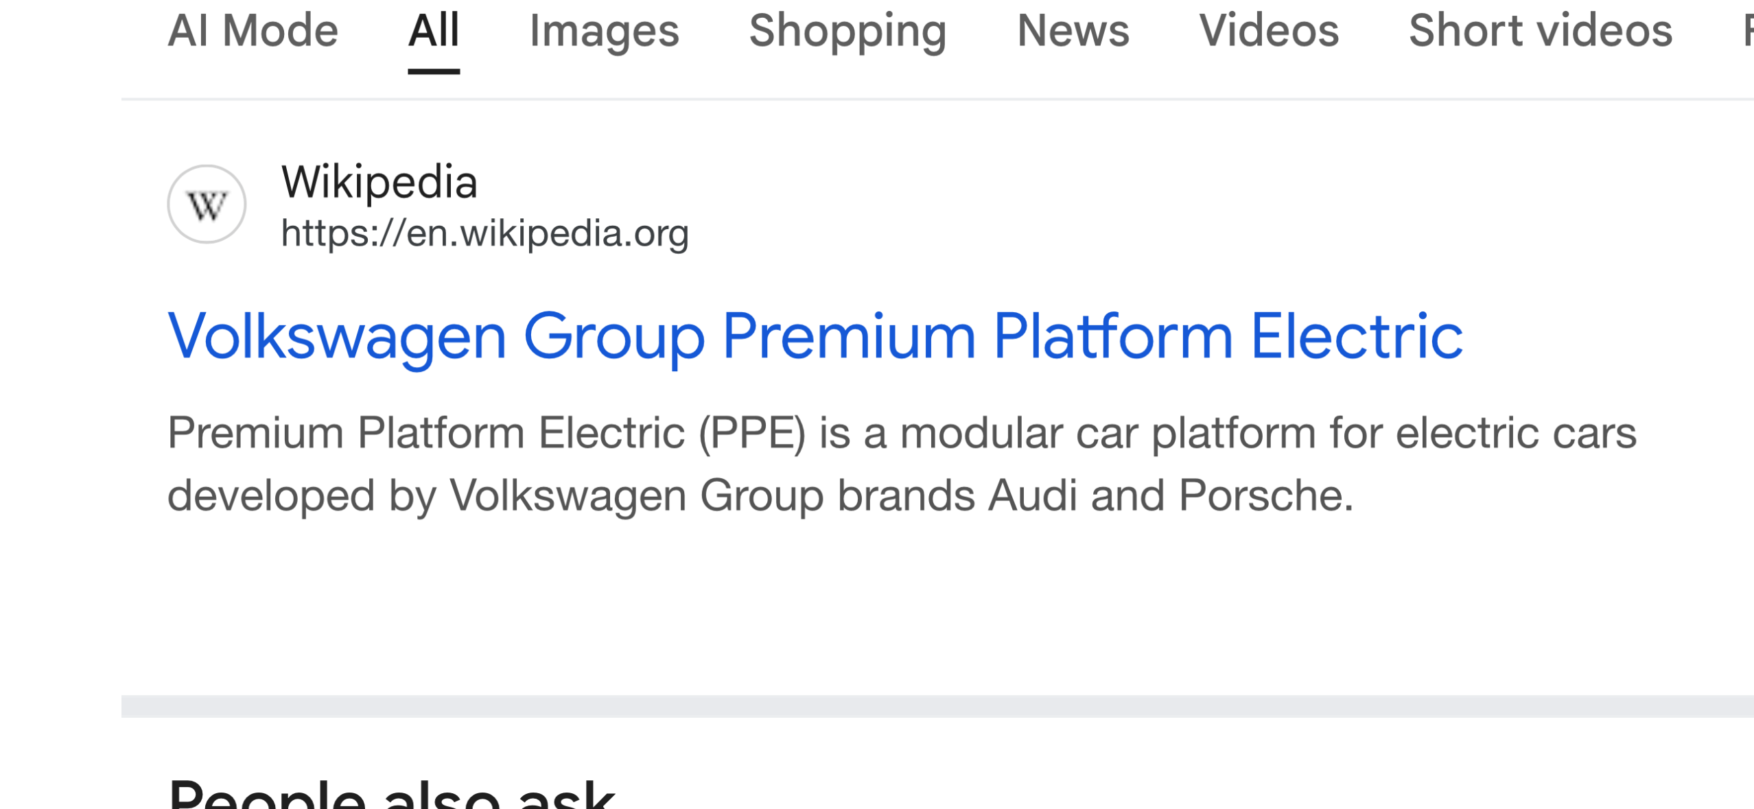Open Volkswagen Group Premium Platform Electric link
The image size is (1754, 809).
[x=815, y=336]
